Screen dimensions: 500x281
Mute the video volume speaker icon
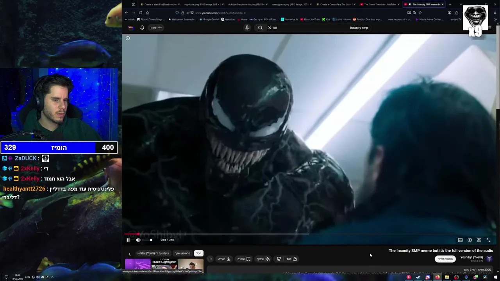click(x=138, y=240)
